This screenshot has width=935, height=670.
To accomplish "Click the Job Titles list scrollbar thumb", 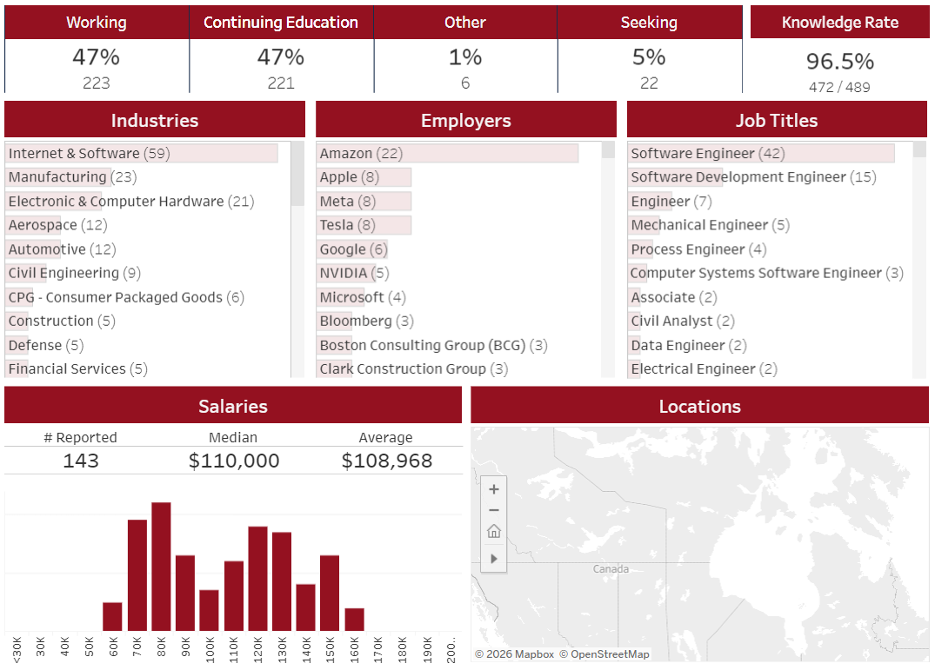I will point(919,149).
